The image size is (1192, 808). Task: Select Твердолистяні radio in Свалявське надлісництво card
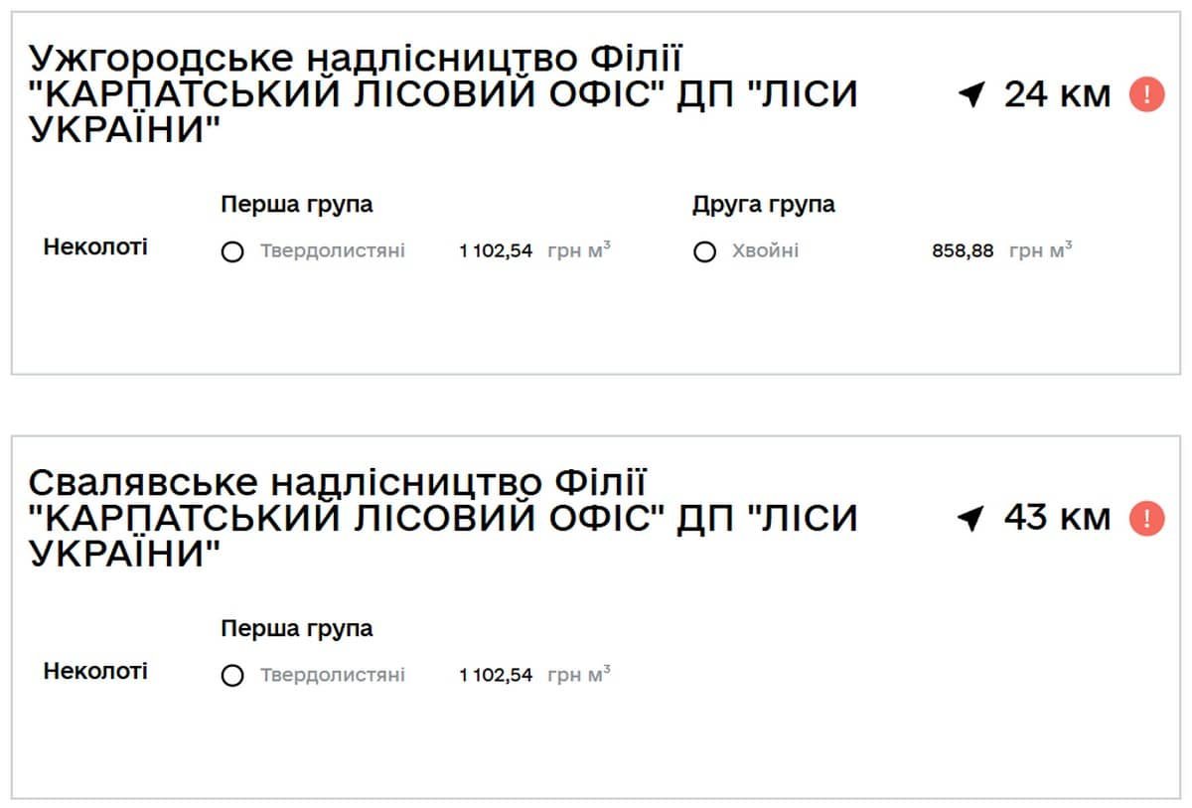232,677
